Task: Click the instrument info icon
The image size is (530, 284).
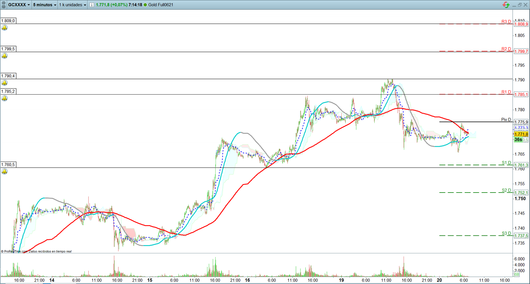Action: 92,5
